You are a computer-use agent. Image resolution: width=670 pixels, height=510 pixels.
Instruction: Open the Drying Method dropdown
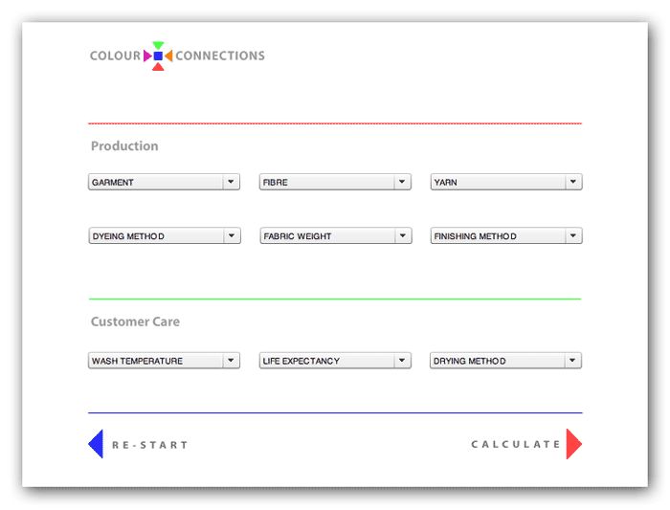click(x=506, y=361)
